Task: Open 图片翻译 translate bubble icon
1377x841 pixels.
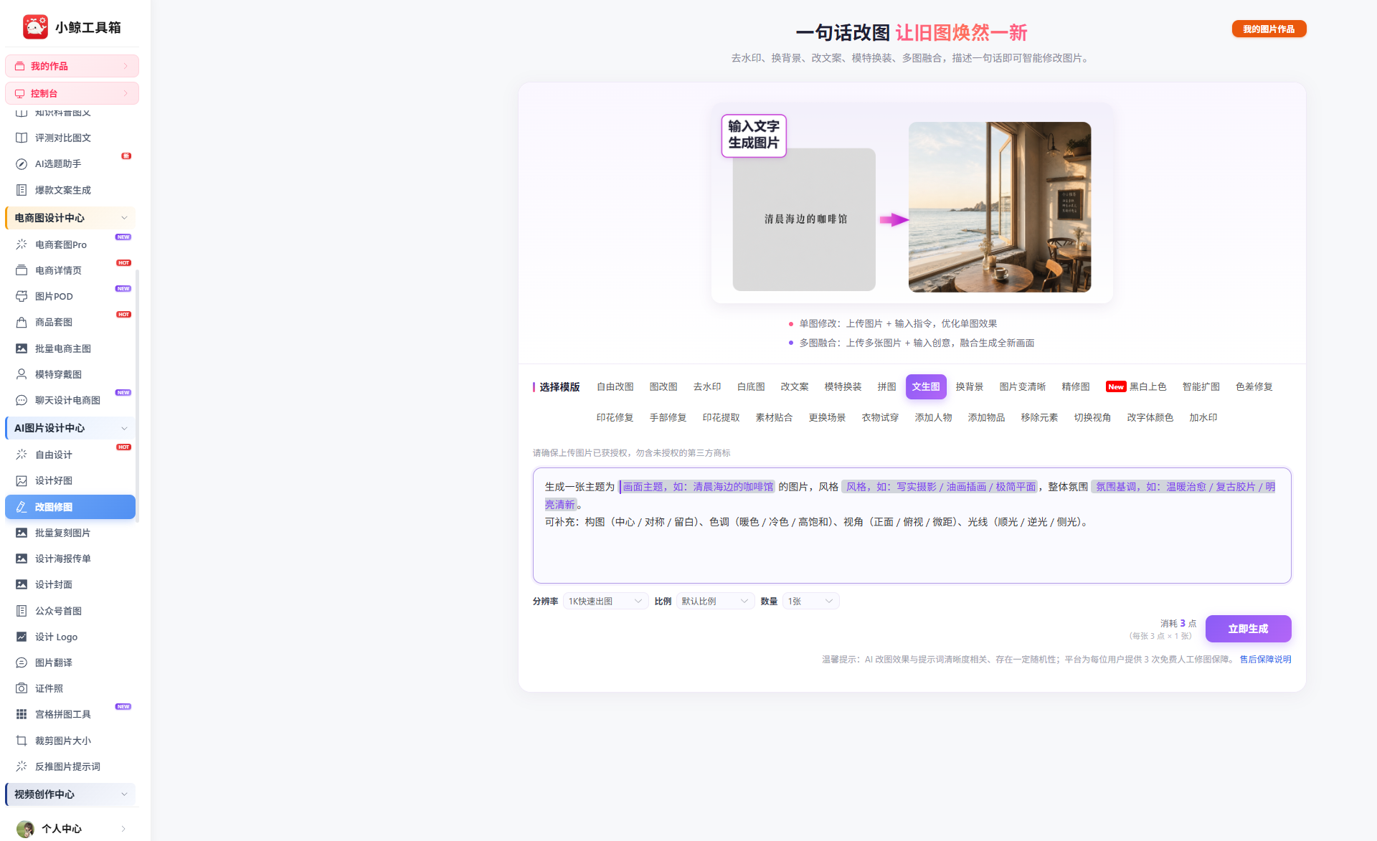Action: pyautogui.click(x=22, y=662)
